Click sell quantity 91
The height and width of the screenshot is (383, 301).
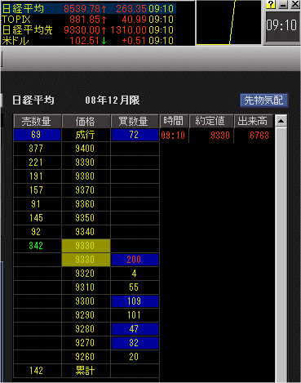[38, 204]
